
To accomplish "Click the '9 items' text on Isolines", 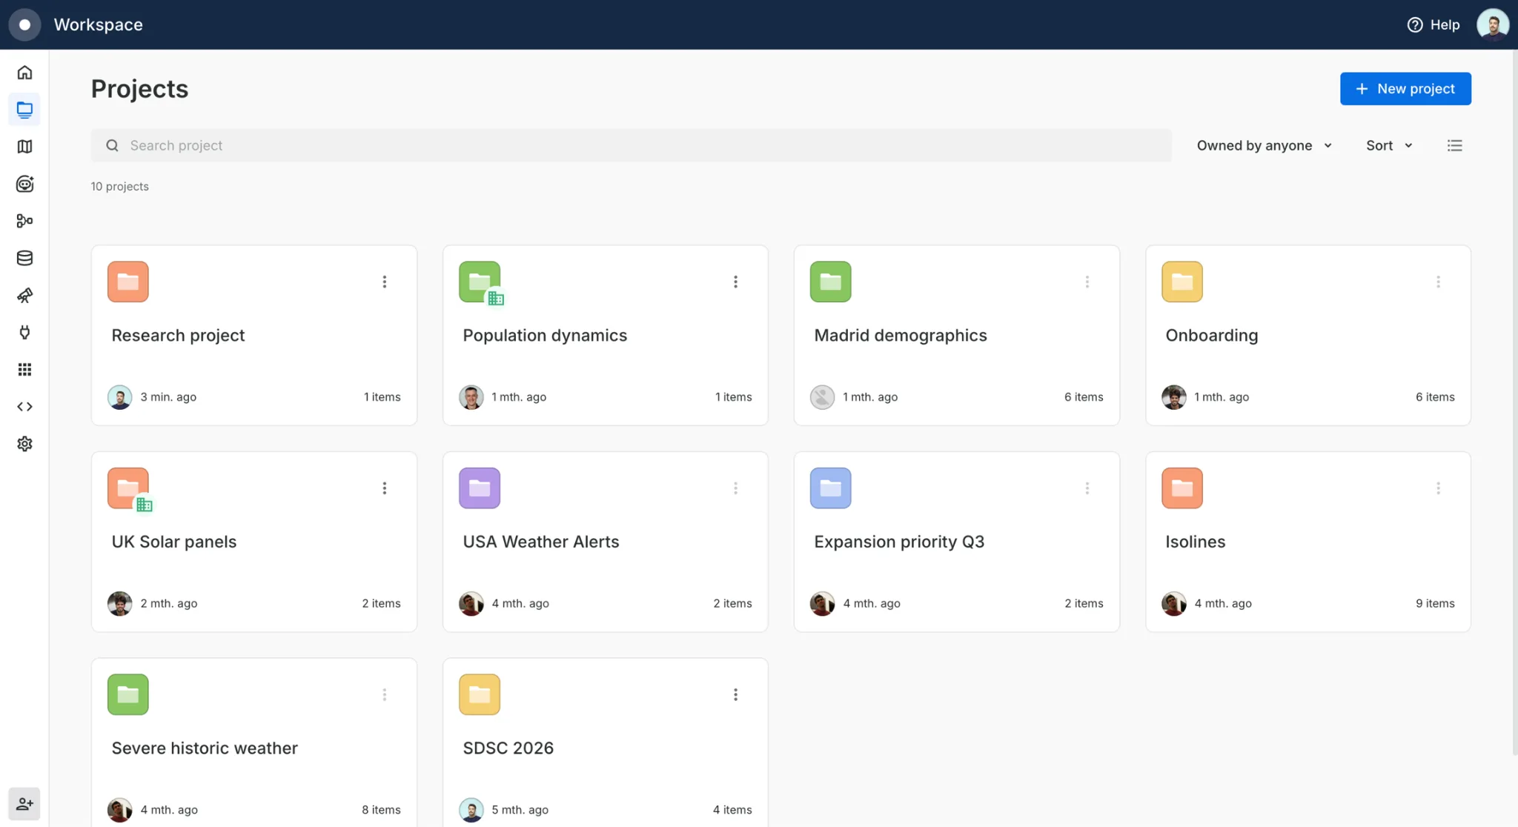I will click(x=1435, y=603).
